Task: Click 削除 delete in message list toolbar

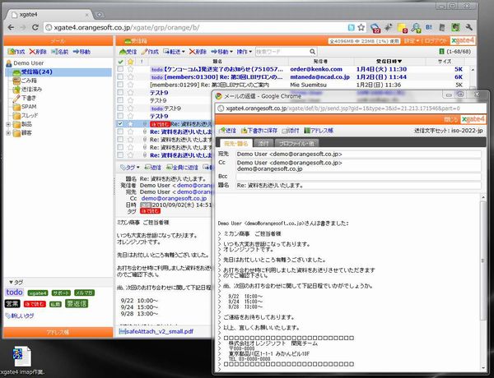Action: pos(198,52)
